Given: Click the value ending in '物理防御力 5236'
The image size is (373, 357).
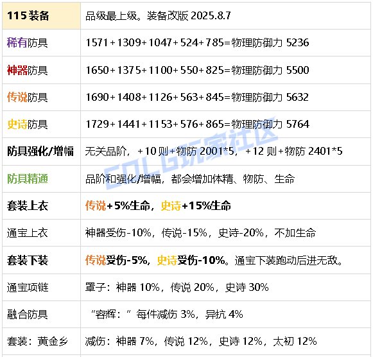Looking at the screenshot, I should pyautogui.click(x=197, y=43).
